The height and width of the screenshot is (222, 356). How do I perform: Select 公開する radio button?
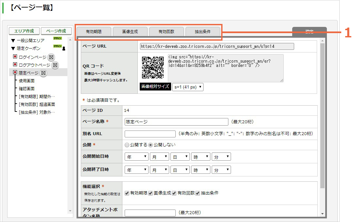[127, 145]
